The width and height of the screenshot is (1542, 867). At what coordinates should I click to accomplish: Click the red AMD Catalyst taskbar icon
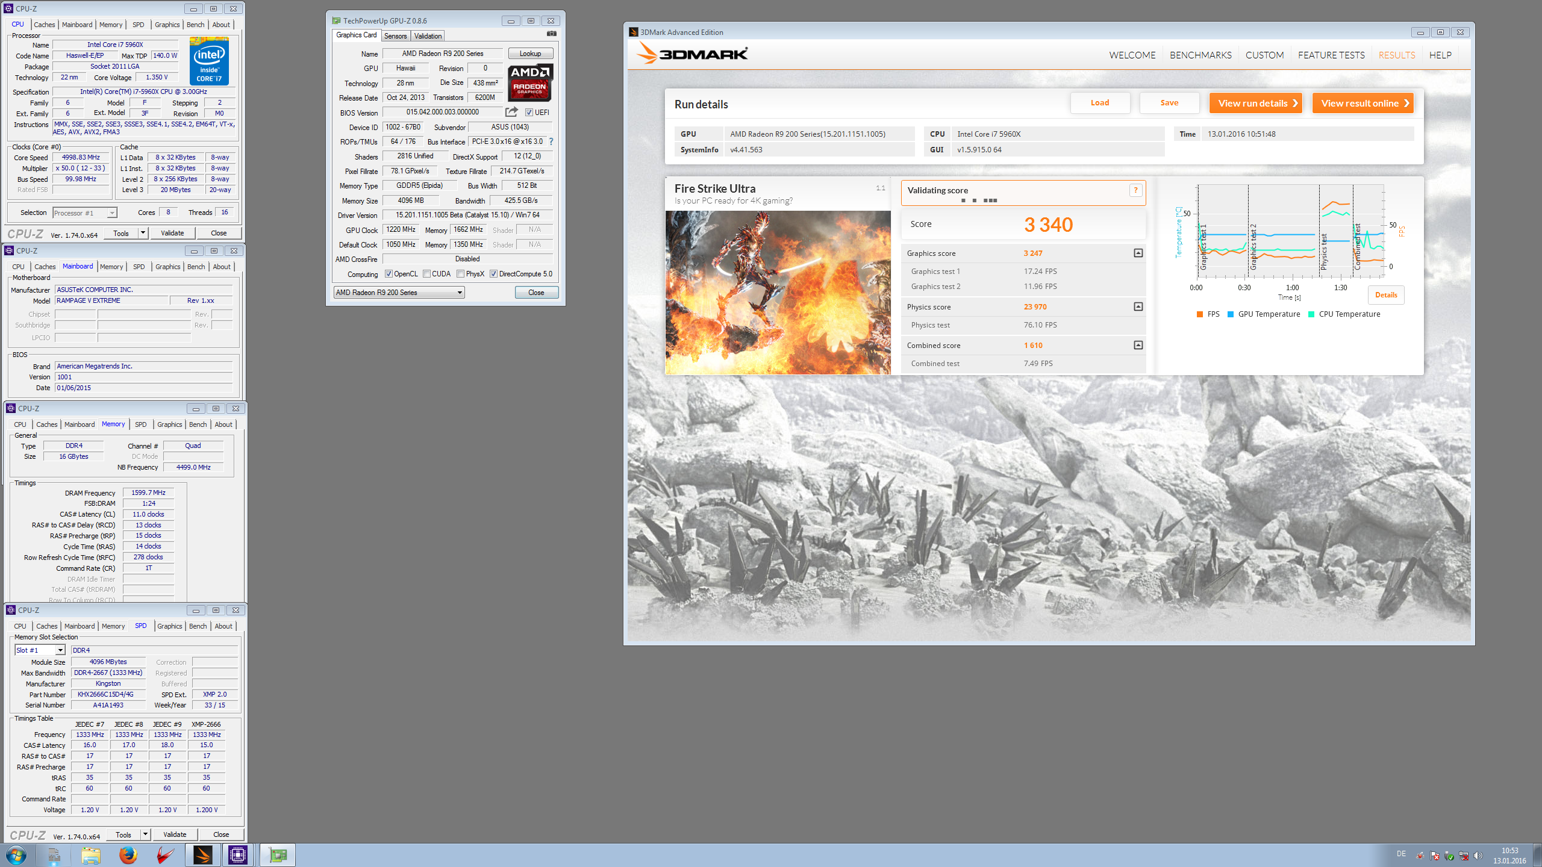tap(165, 855)
